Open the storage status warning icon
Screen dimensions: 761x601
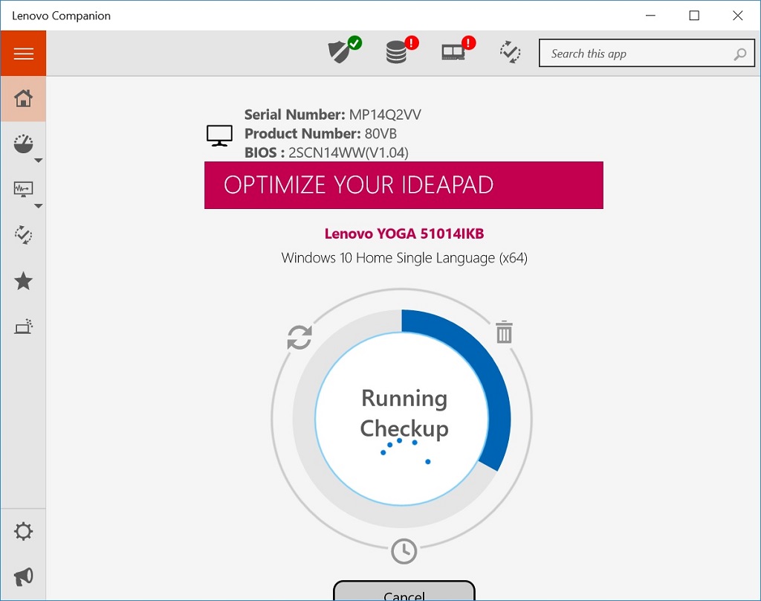pos(402,50)
